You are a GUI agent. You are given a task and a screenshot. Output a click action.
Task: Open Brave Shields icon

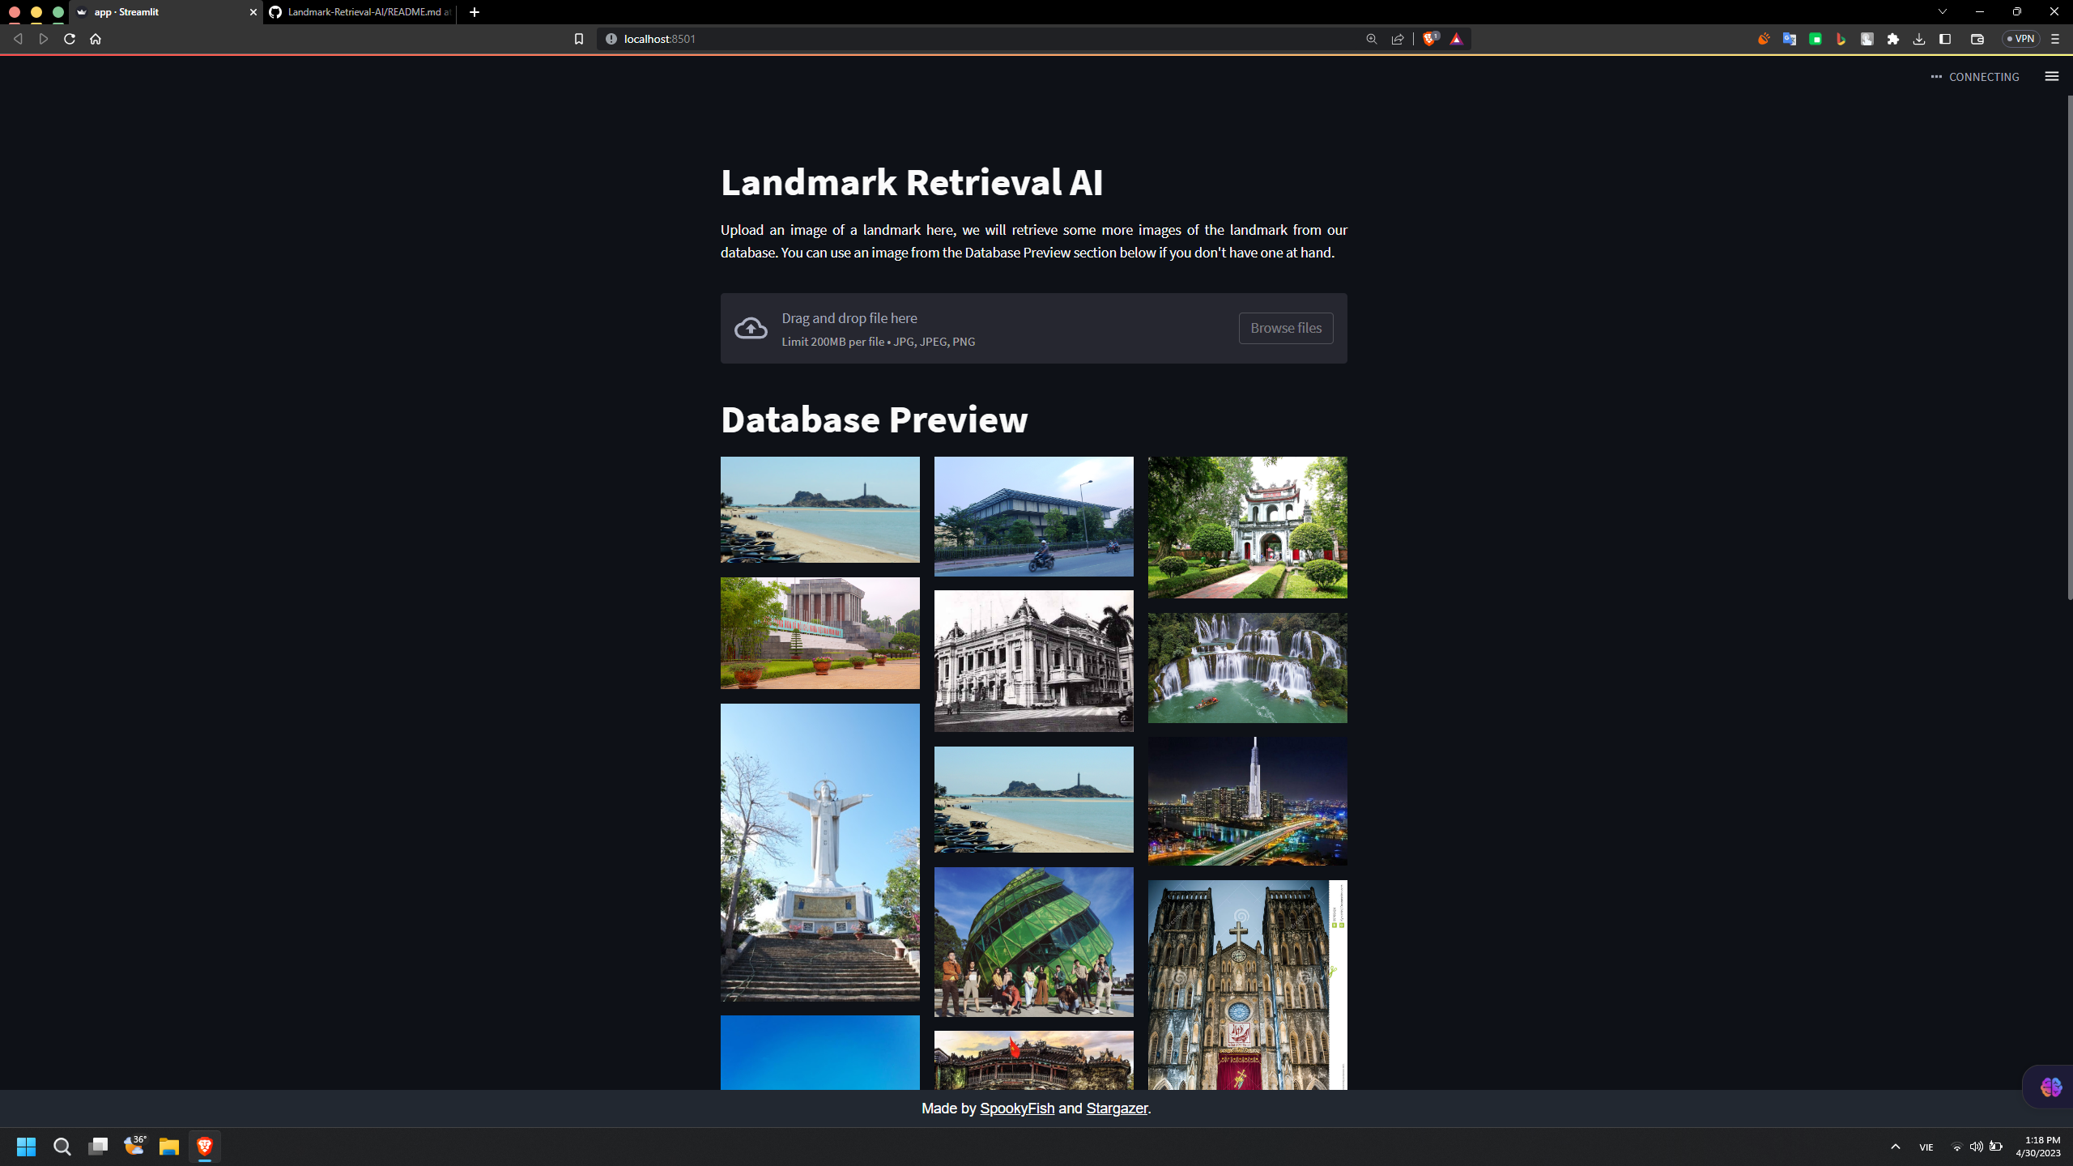pyautogui.click(x=1430, y=39)
